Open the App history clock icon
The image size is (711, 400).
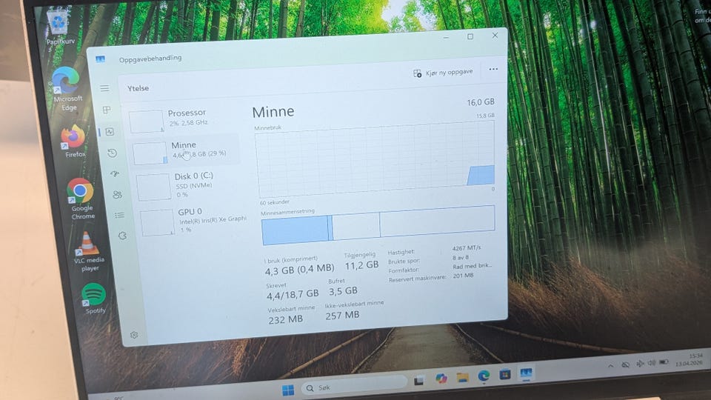coord(113,153)
